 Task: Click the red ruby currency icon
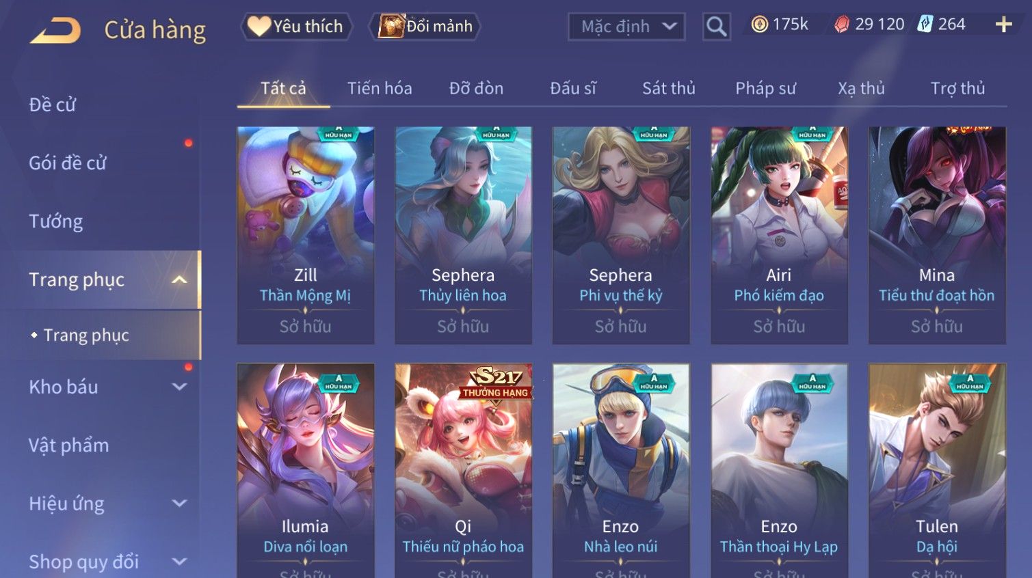coord(842,25)
